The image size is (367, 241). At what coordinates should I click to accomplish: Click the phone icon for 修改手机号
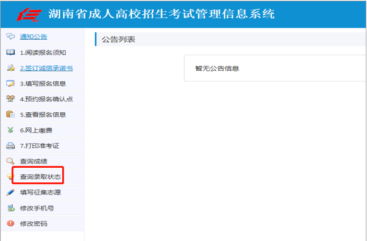pos(11,208)
